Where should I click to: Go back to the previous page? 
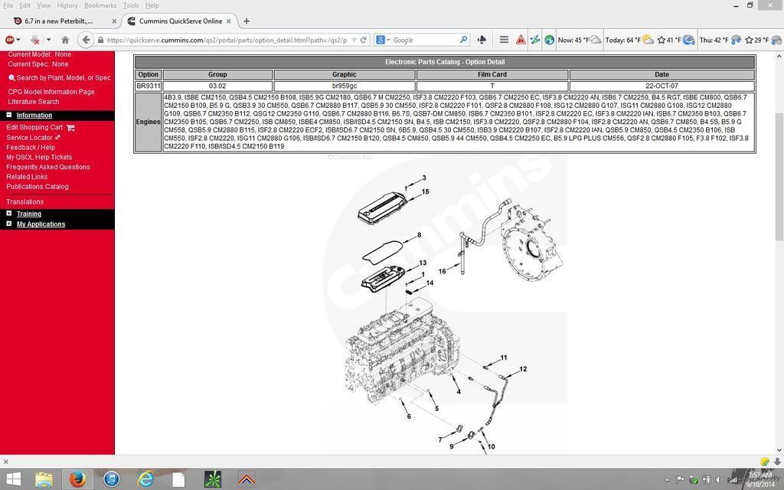tap(86, 40)
